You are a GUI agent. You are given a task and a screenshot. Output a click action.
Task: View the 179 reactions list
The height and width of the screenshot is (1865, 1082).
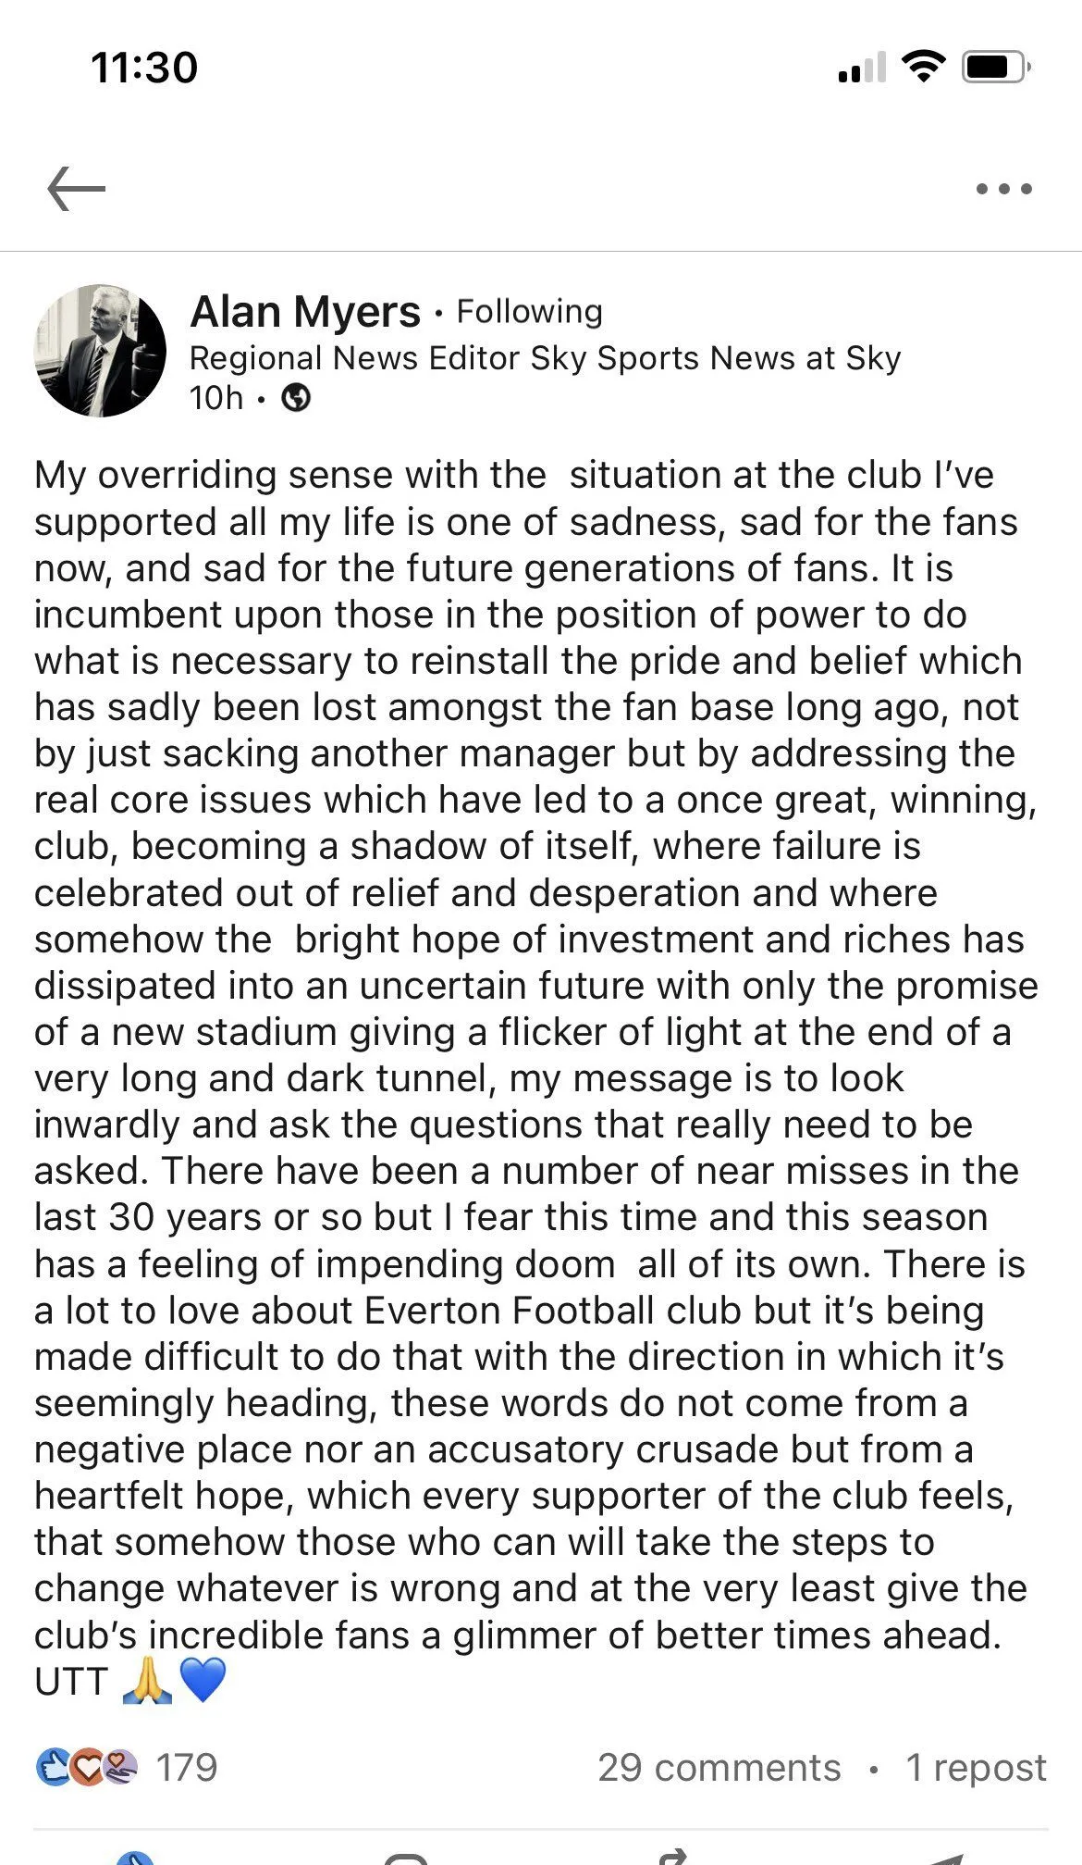click(186, 1768)
